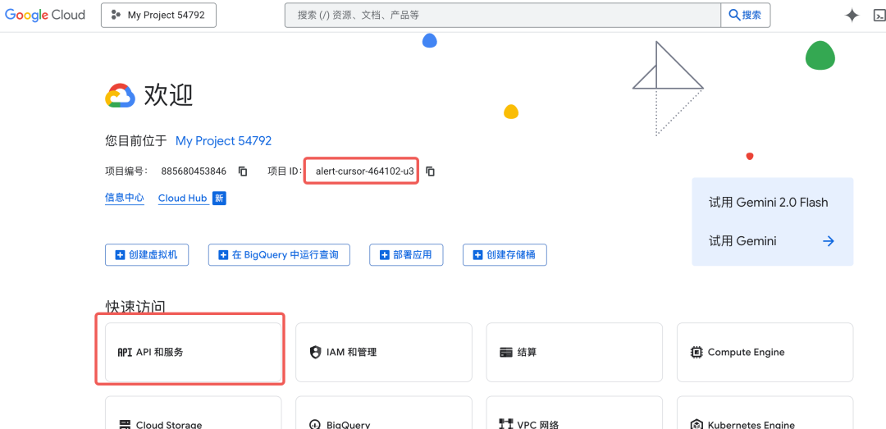
Task: Click the BigQuery magnifier icon
Action: [315, 424]
